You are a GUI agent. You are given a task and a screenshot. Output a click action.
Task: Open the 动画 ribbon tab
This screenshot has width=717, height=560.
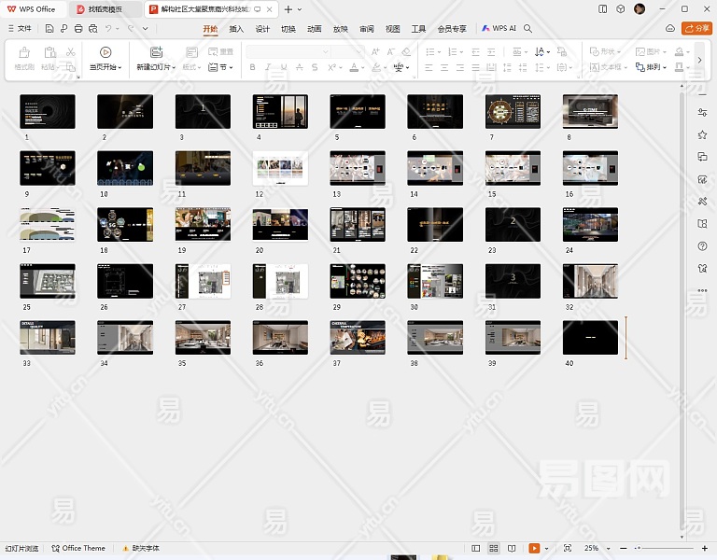click(315, 29)
